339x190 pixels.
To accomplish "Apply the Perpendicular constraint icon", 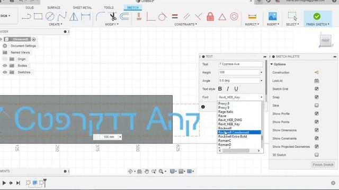I will pos(150,16).
